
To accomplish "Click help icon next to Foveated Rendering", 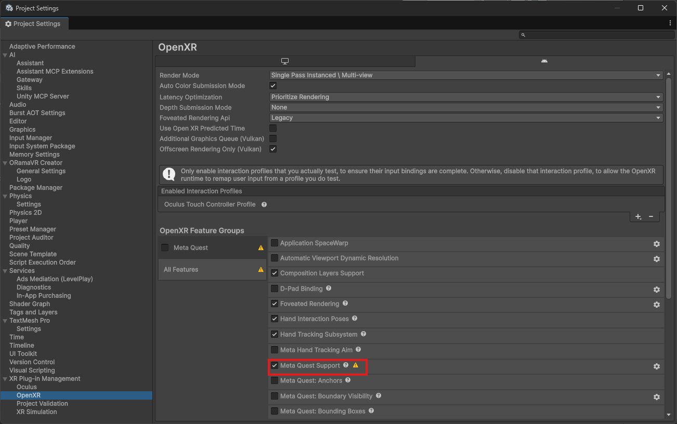I will tap(345, 303).
